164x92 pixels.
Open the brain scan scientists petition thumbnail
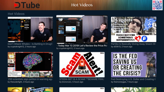pyautogui.click(x=30, y=65)
